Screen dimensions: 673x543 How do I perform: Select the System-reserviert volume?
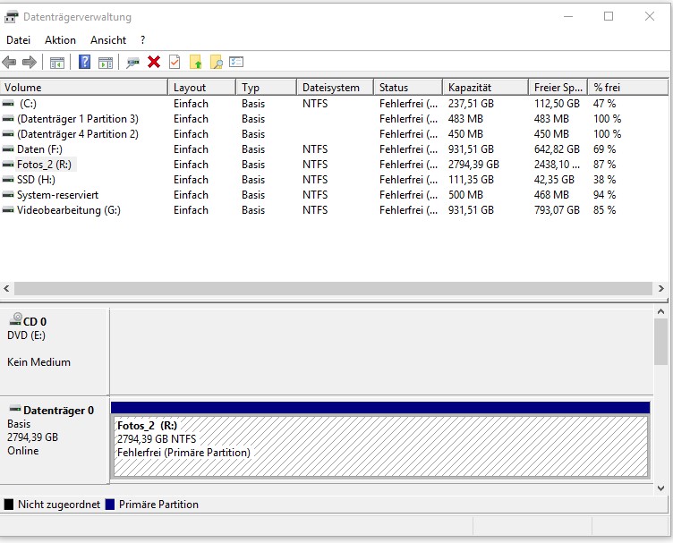334,195
